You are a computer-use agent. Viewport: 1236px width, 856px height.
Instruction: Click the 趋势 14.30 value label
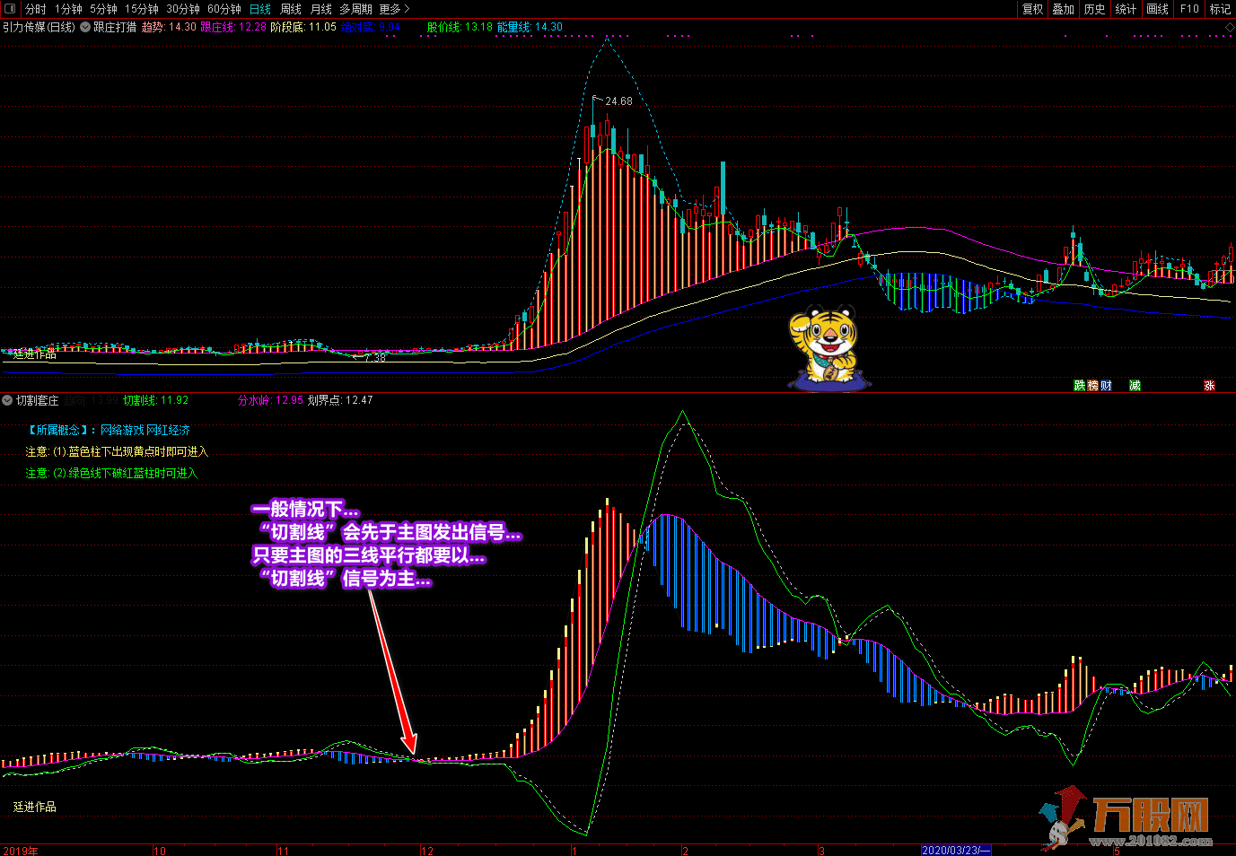169,27
